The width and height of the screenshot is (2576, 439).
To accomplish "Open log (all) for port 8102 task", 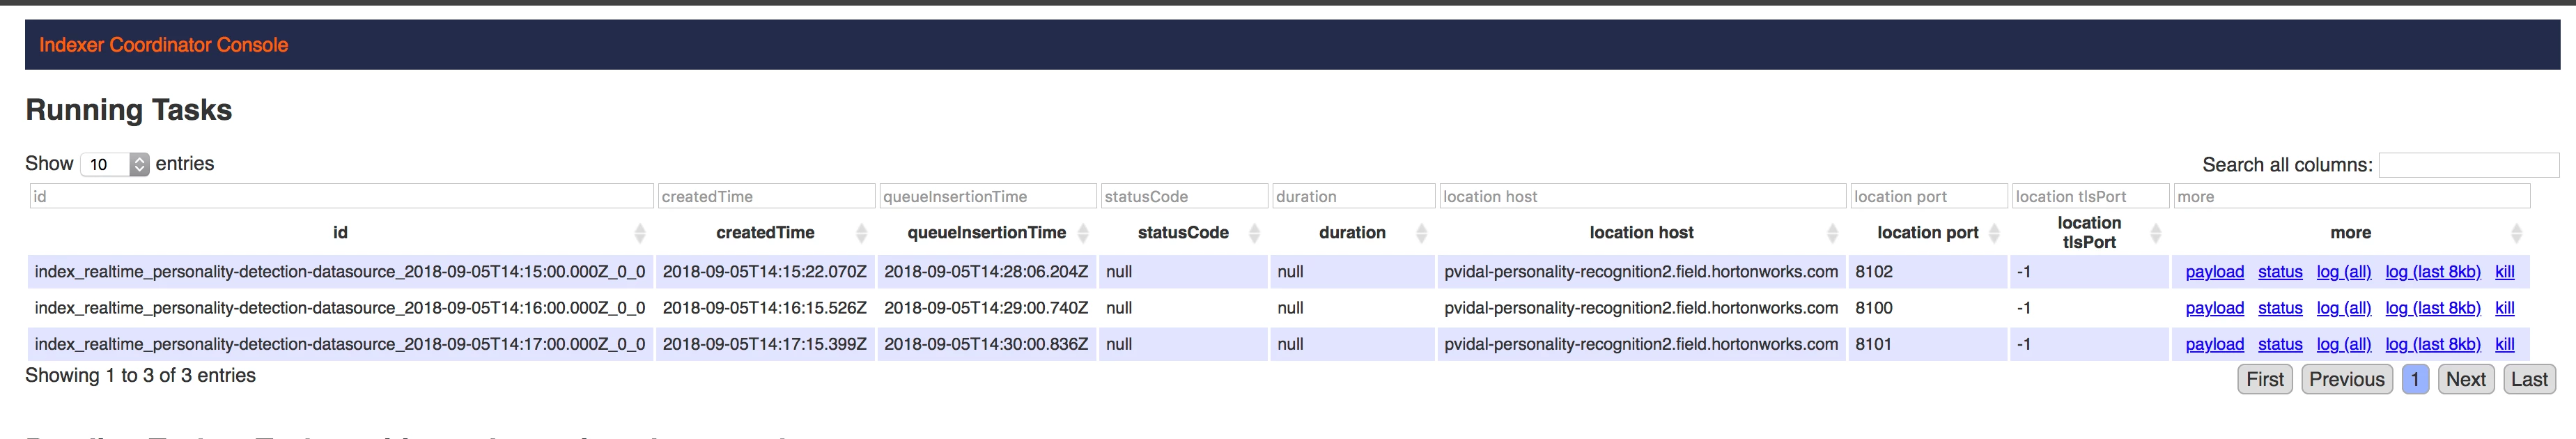I will click(x=2343, y=272).
